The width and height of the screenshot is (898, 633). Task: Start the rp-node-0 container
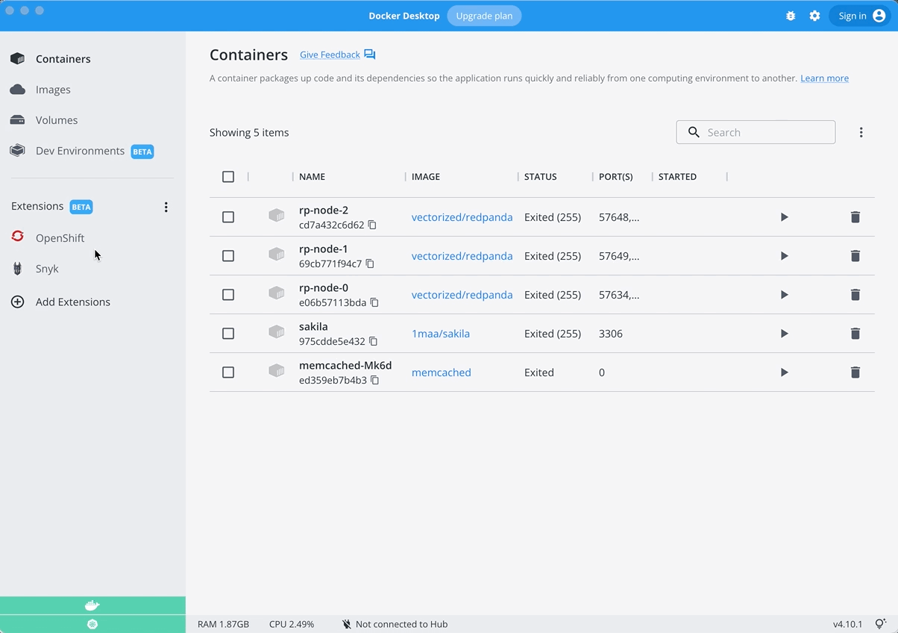[x=784, y=295]
